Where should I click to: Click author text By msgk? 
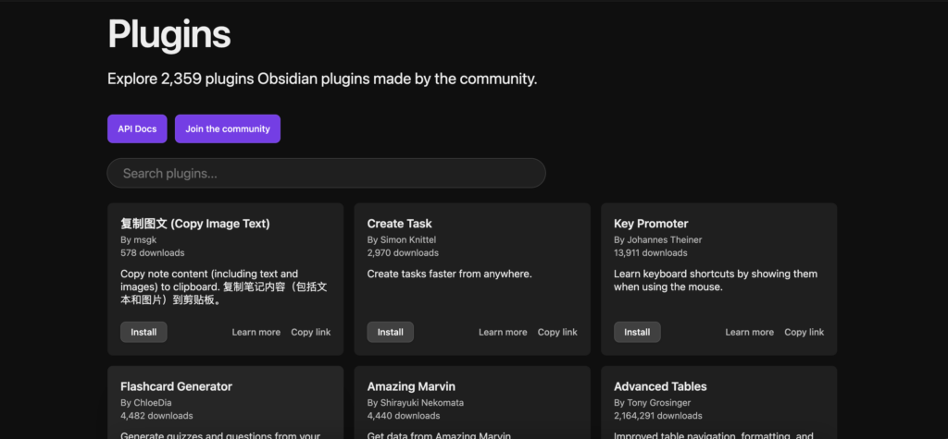click(139, 239)
